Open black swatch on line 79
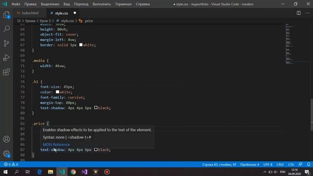This screenshot has height=176, width=313. [96, 108]
